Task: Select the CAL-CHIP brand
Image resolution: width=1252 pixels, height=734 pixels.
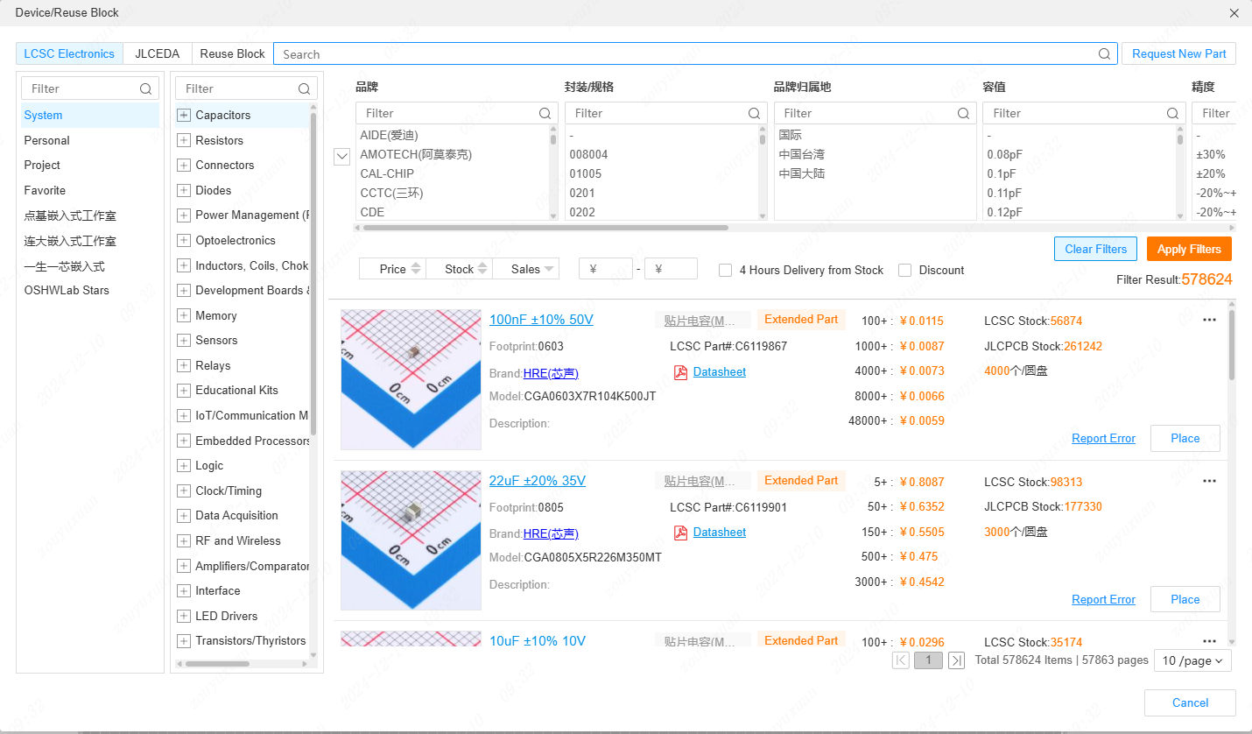Action: pyautogui.click(x=387, y=173)
